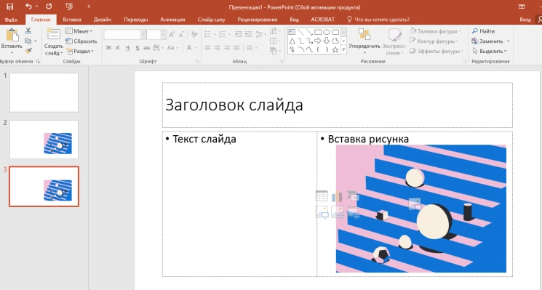Click the 'Текст слайда' bullet text
The image size is (542, 290).
coord(204,139)
